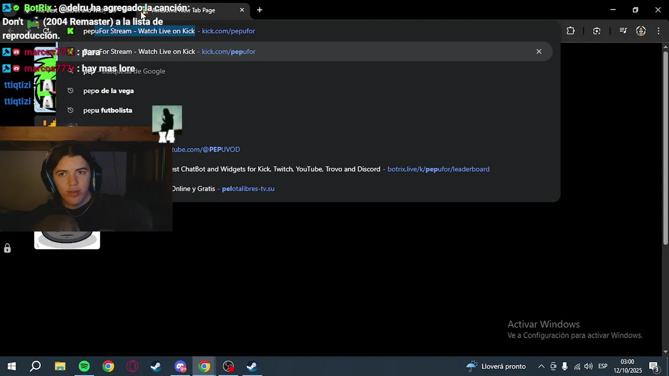
Task: Open the media control playlist icon
Action: pyautogui.click(x=623, y=31)
